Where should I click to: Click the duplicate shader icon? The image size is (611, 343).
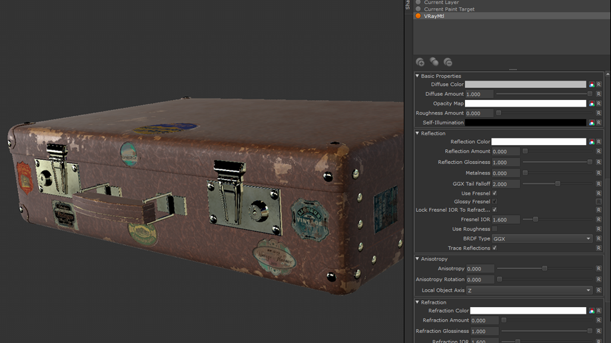[434, 62]
